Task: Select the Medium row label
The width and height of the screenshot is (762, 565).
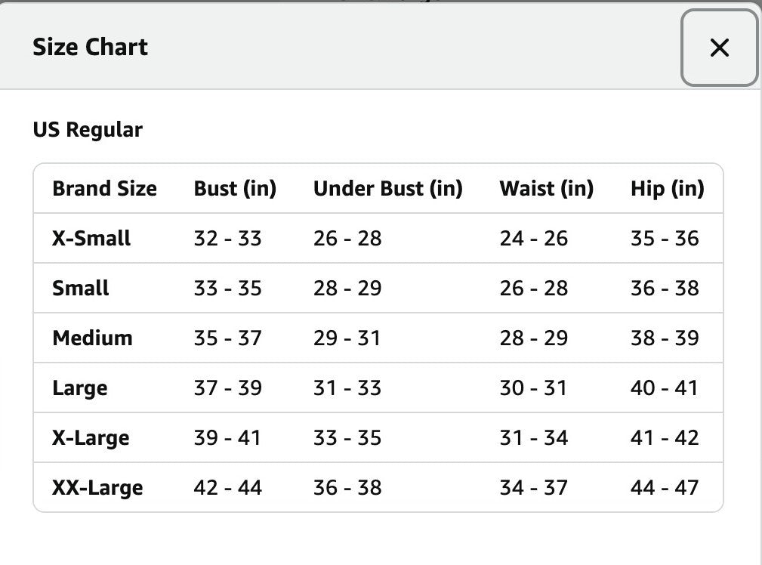Action: 92,338
